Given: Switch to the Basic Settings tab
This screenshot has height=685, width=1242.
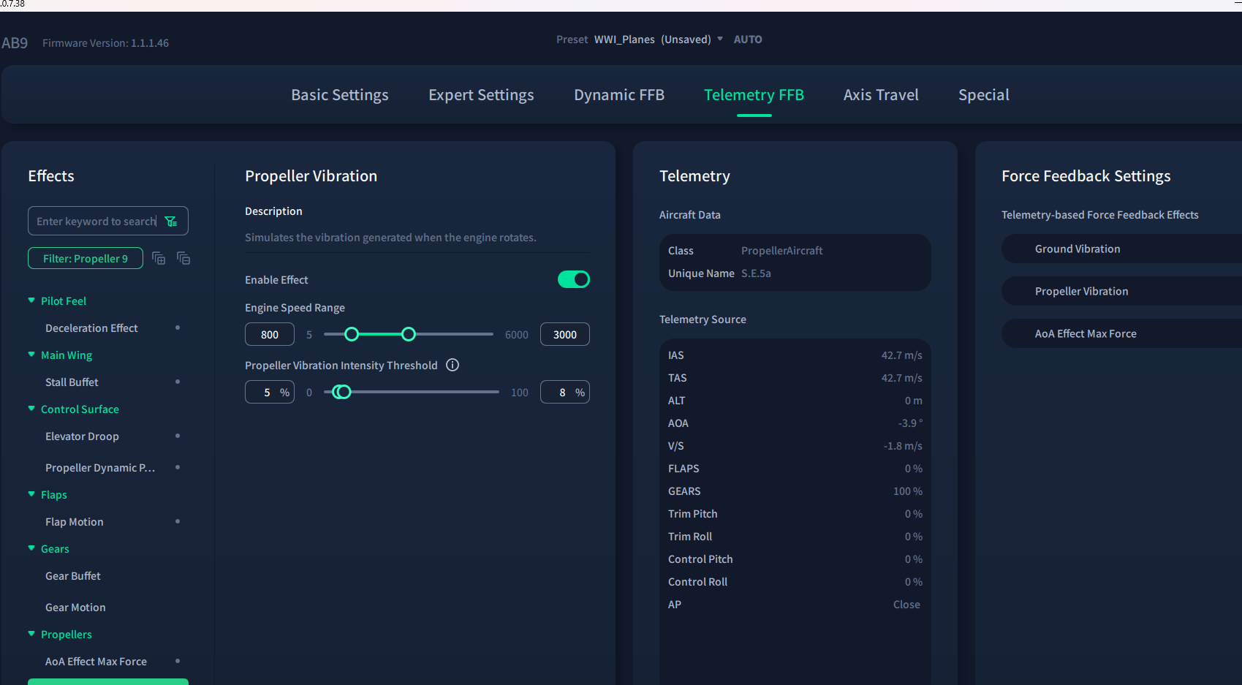Looking at the screenshot, I should pyautogui.click(x=339, y=95).
